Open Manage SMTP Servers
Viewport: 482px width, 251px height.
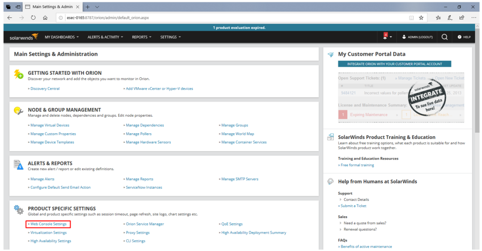click(240, 179)
